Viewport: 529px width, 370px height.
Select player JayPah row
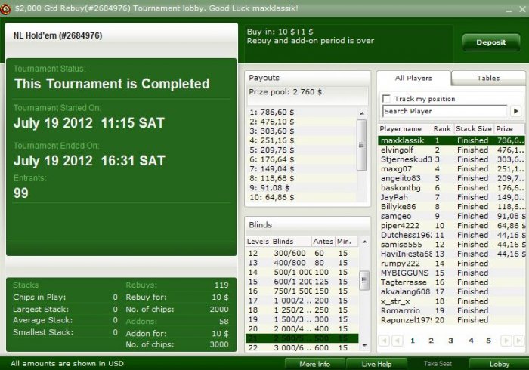pyautogui.click(x=451, y=197)
